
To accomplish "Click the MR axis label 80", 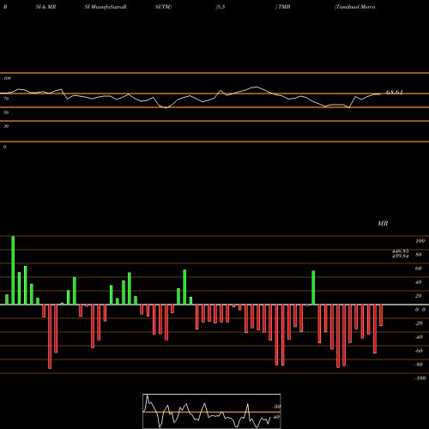I will [x=419, y=255].
